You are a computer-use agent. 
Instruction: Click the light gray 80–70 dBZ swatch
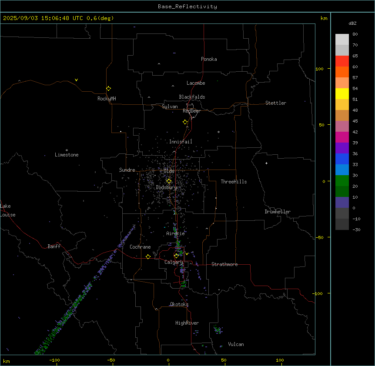[342, 40]
